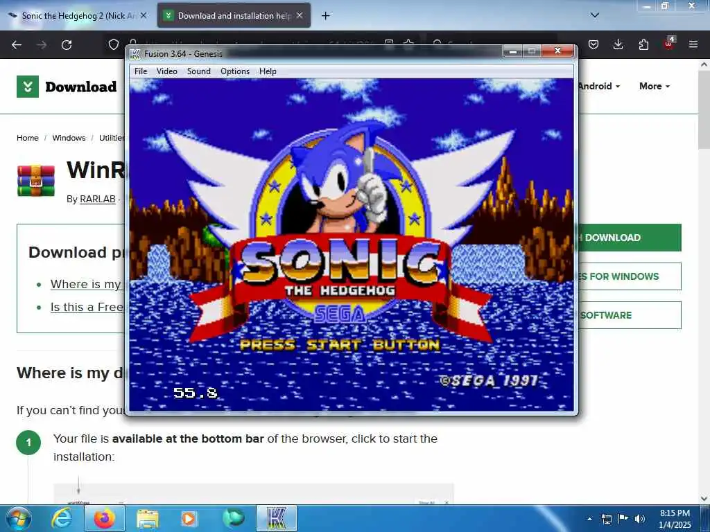
Task: Open the taskbar clock showing 8:15 PM
Action: click(x=675, y=519)
